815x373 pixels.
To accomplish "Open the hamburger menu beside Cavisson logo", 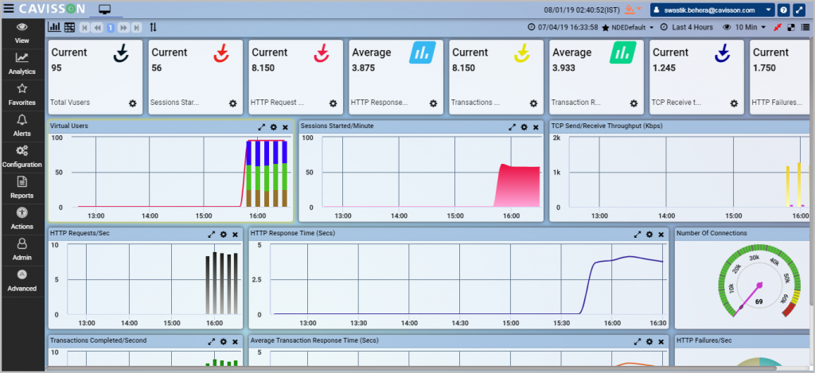I will 7,10.
